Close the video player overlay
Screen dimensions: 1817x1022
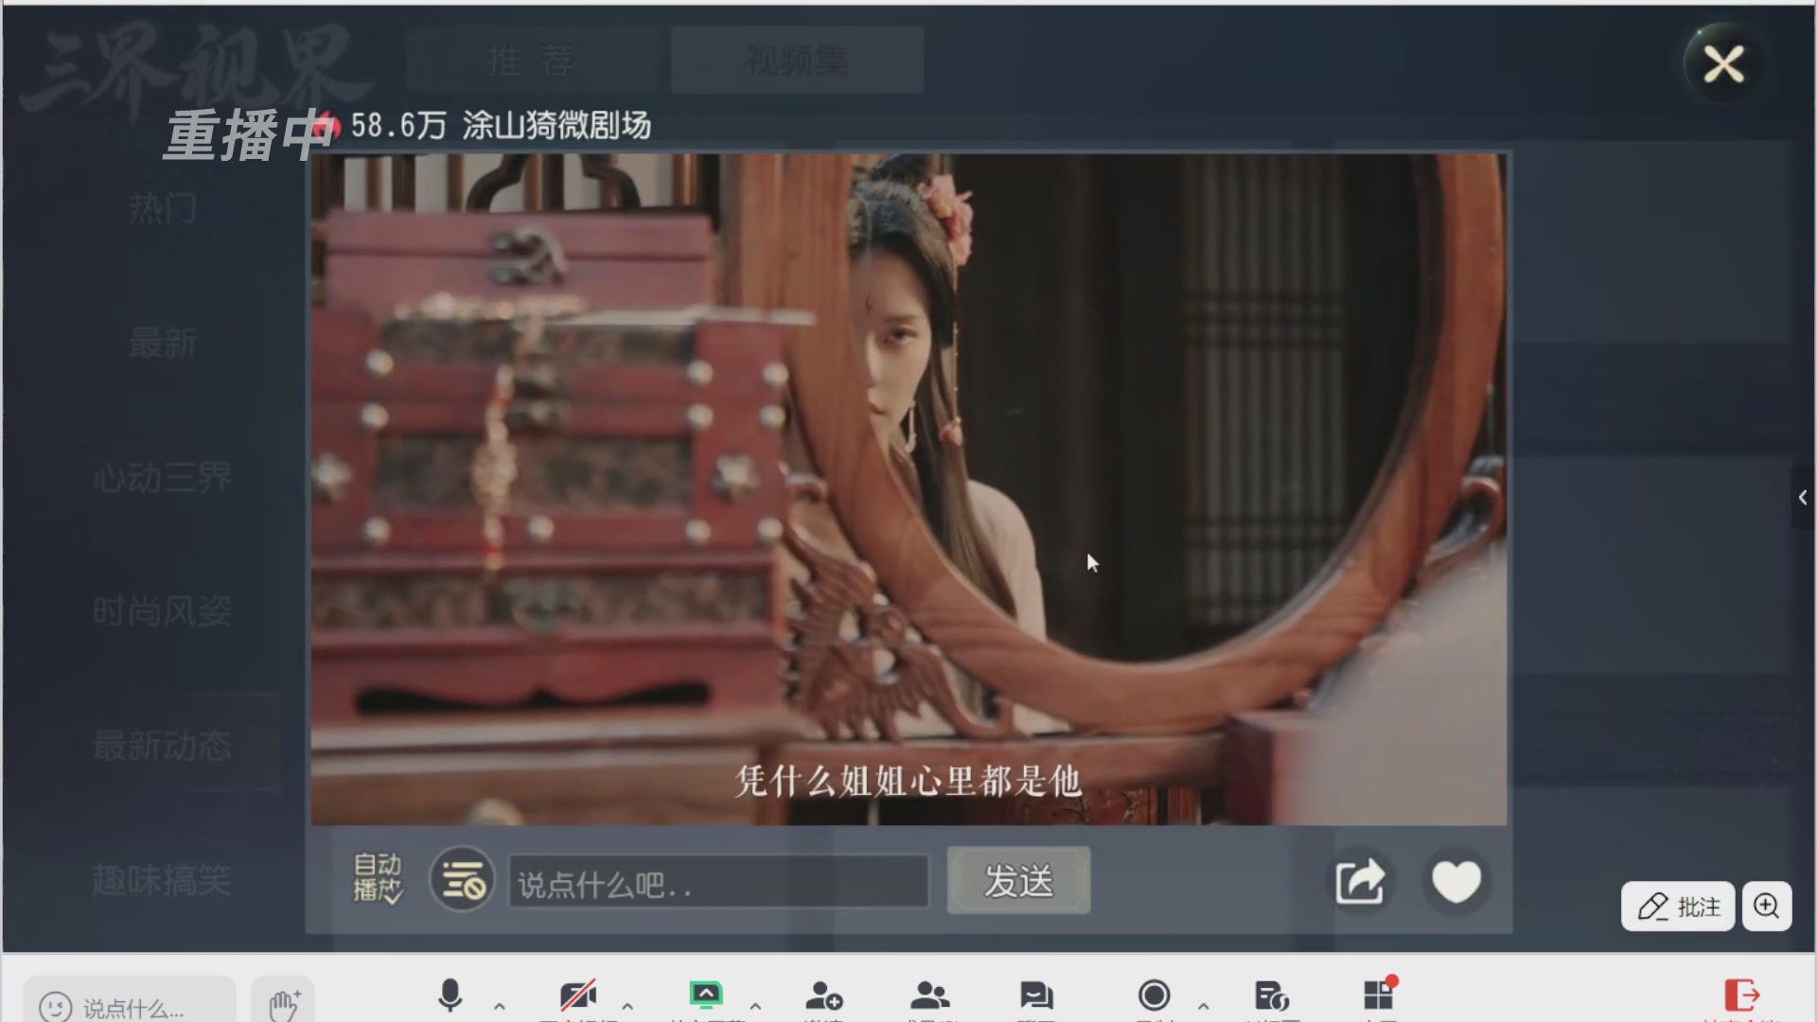1723,65
